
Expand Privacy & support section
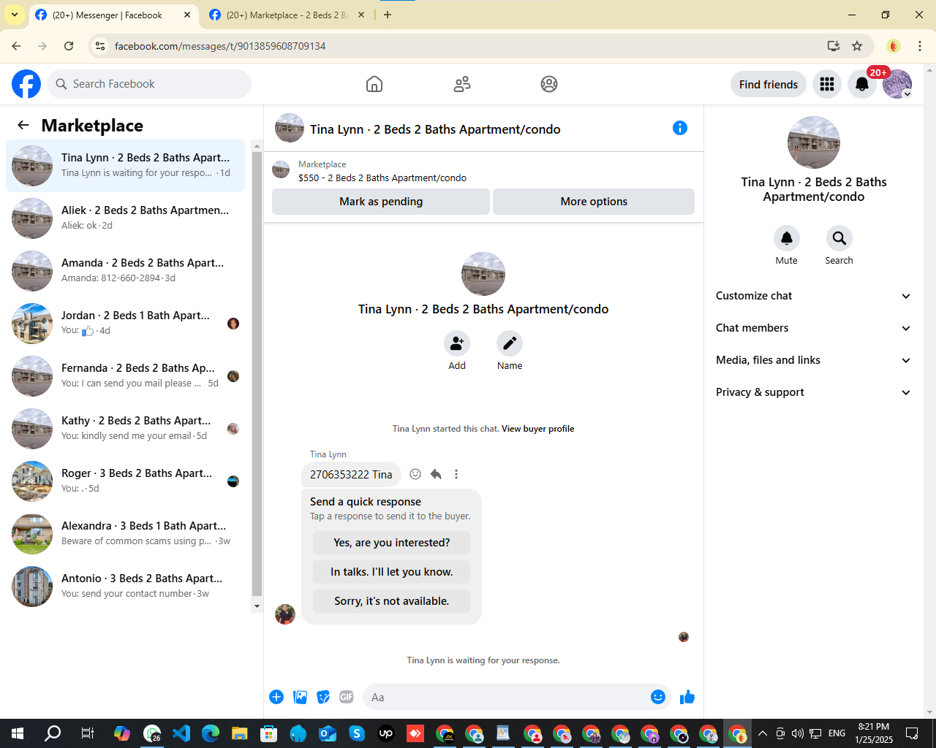pos(813,392)
